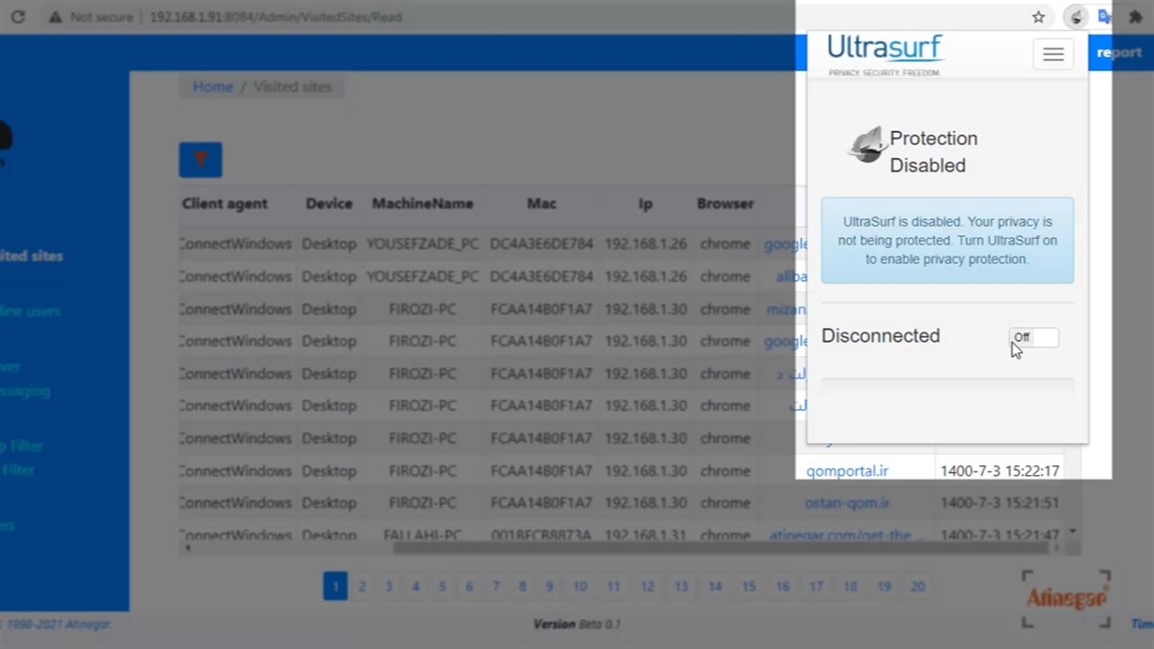Screen dimensions: 1154x649
Task: Turn on the Ultrasurf Off switch
Action: 1033,337
